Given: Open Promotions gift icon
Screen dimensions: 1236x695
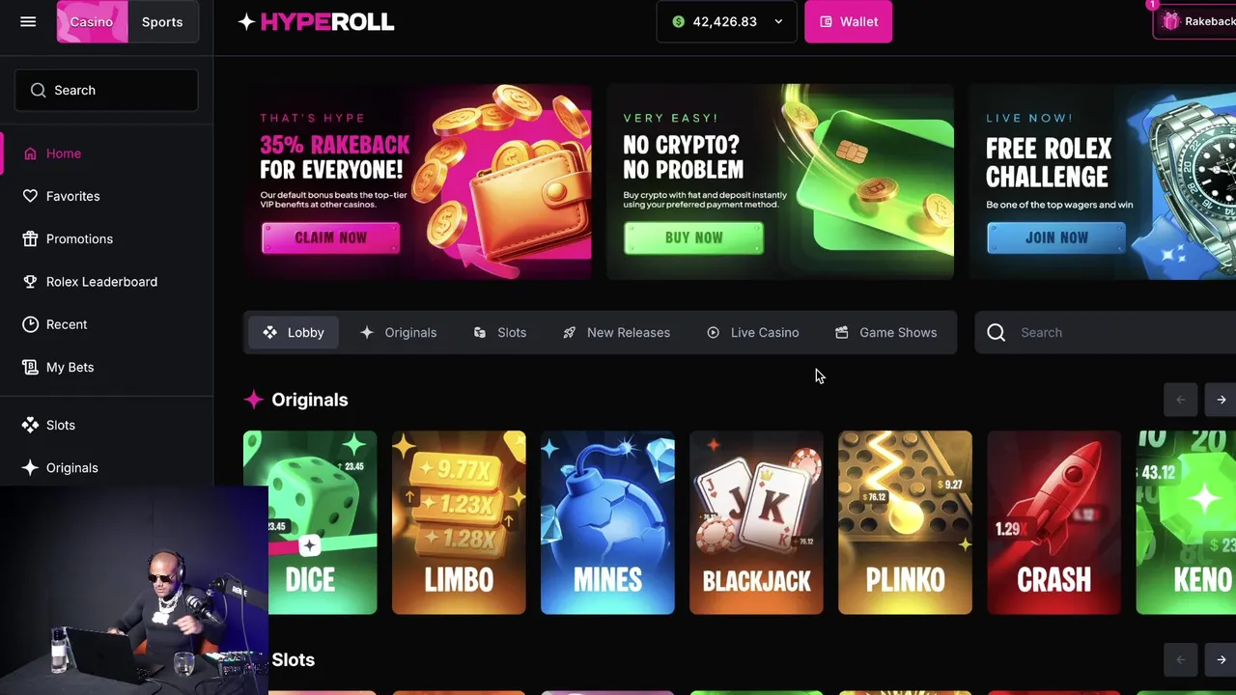Looking at the screenshot, I should (x=30, y=238).
